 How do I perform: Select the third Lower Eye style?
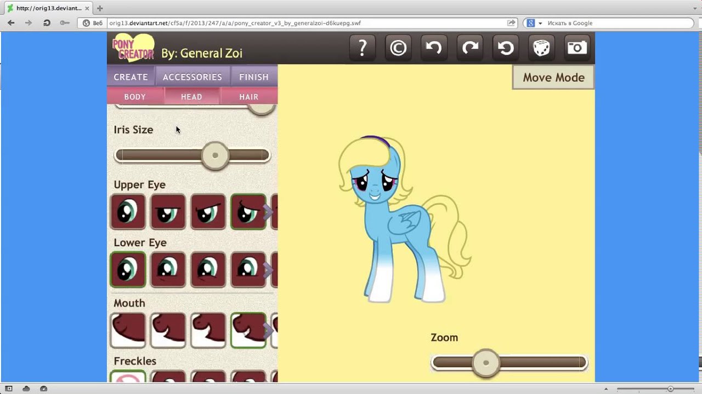point(208,270)
